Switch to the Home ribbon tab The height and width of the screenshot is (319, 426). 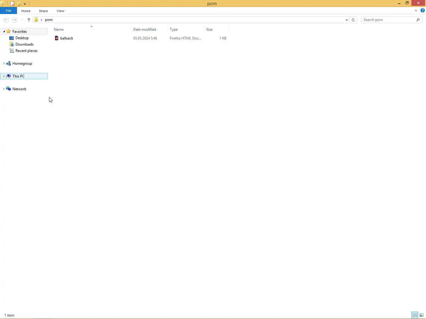click(x=26, y=11)
